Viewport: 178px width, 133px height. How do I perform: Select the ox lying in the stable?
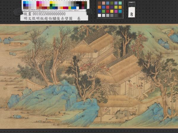tap(122, 113)
